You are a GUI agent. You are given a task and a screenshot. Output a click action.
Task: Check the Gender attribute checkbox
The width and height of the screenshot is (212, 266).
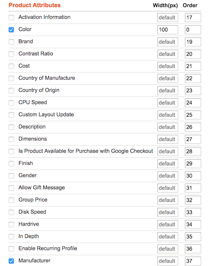(11, 176)
